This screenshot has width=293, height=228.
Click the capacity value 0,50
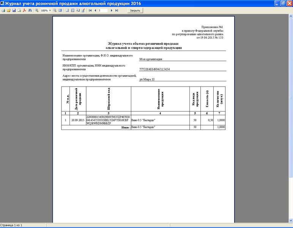210,120
